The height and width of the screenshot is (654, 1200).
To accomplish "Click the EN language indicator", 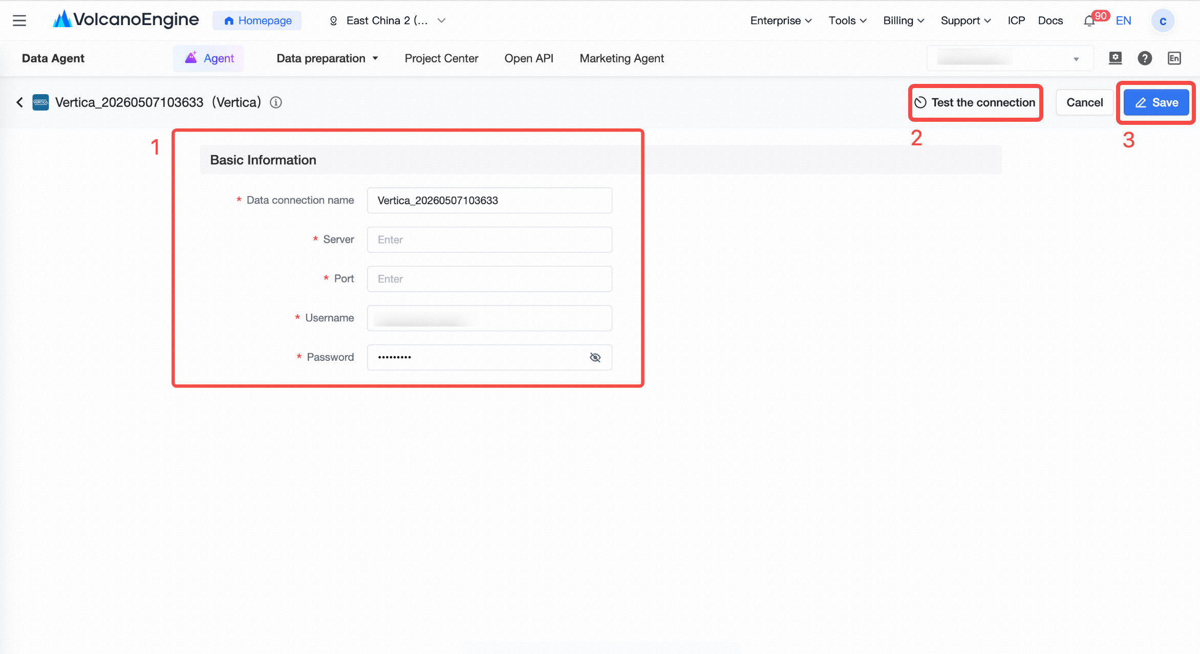I will (x=1124, y=20).
